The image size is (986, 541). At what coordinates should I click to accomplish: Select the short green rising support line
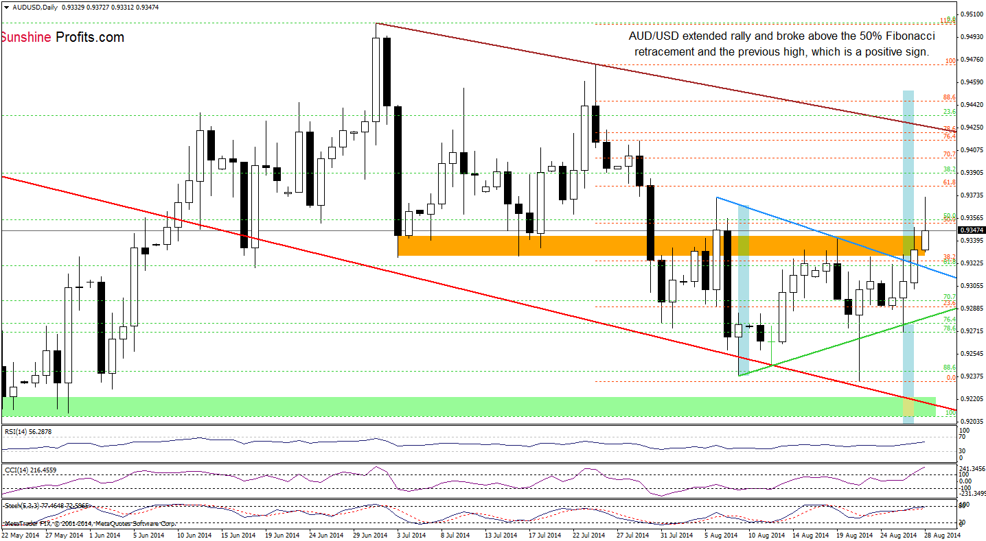847,341
